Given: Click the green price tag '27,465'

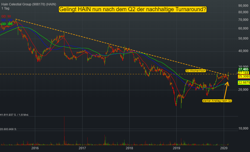Looking at the screenshot, I should click(x=243, y=69).
